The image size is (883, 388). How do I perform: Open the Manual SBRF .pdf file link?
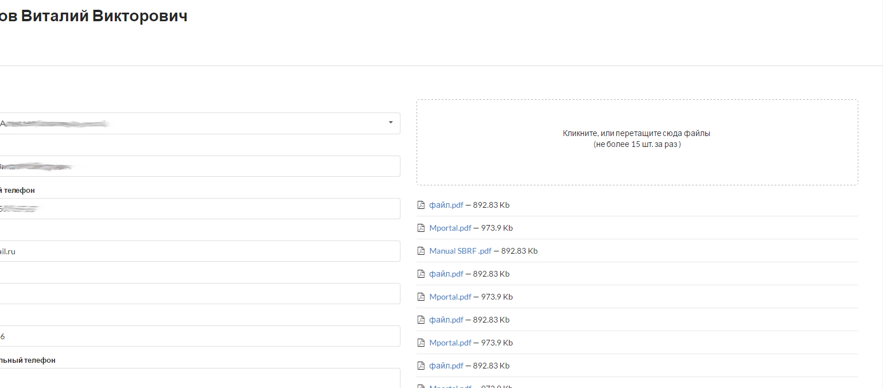(x=460, y=251)
